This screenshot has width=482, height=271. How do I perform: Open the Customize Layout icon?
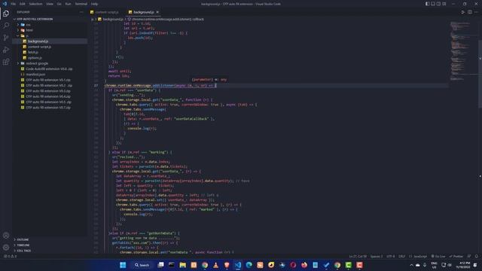pyautogui.click(x=444, y=4)
